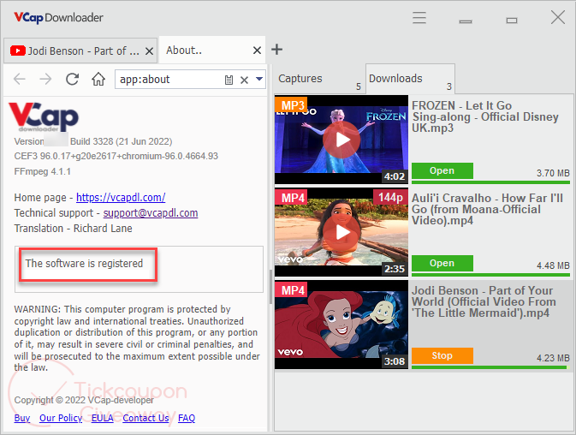Click the Little Mermaid video thumbnail
This screenshot has height=435, width=576.
[x=341, y=325]
